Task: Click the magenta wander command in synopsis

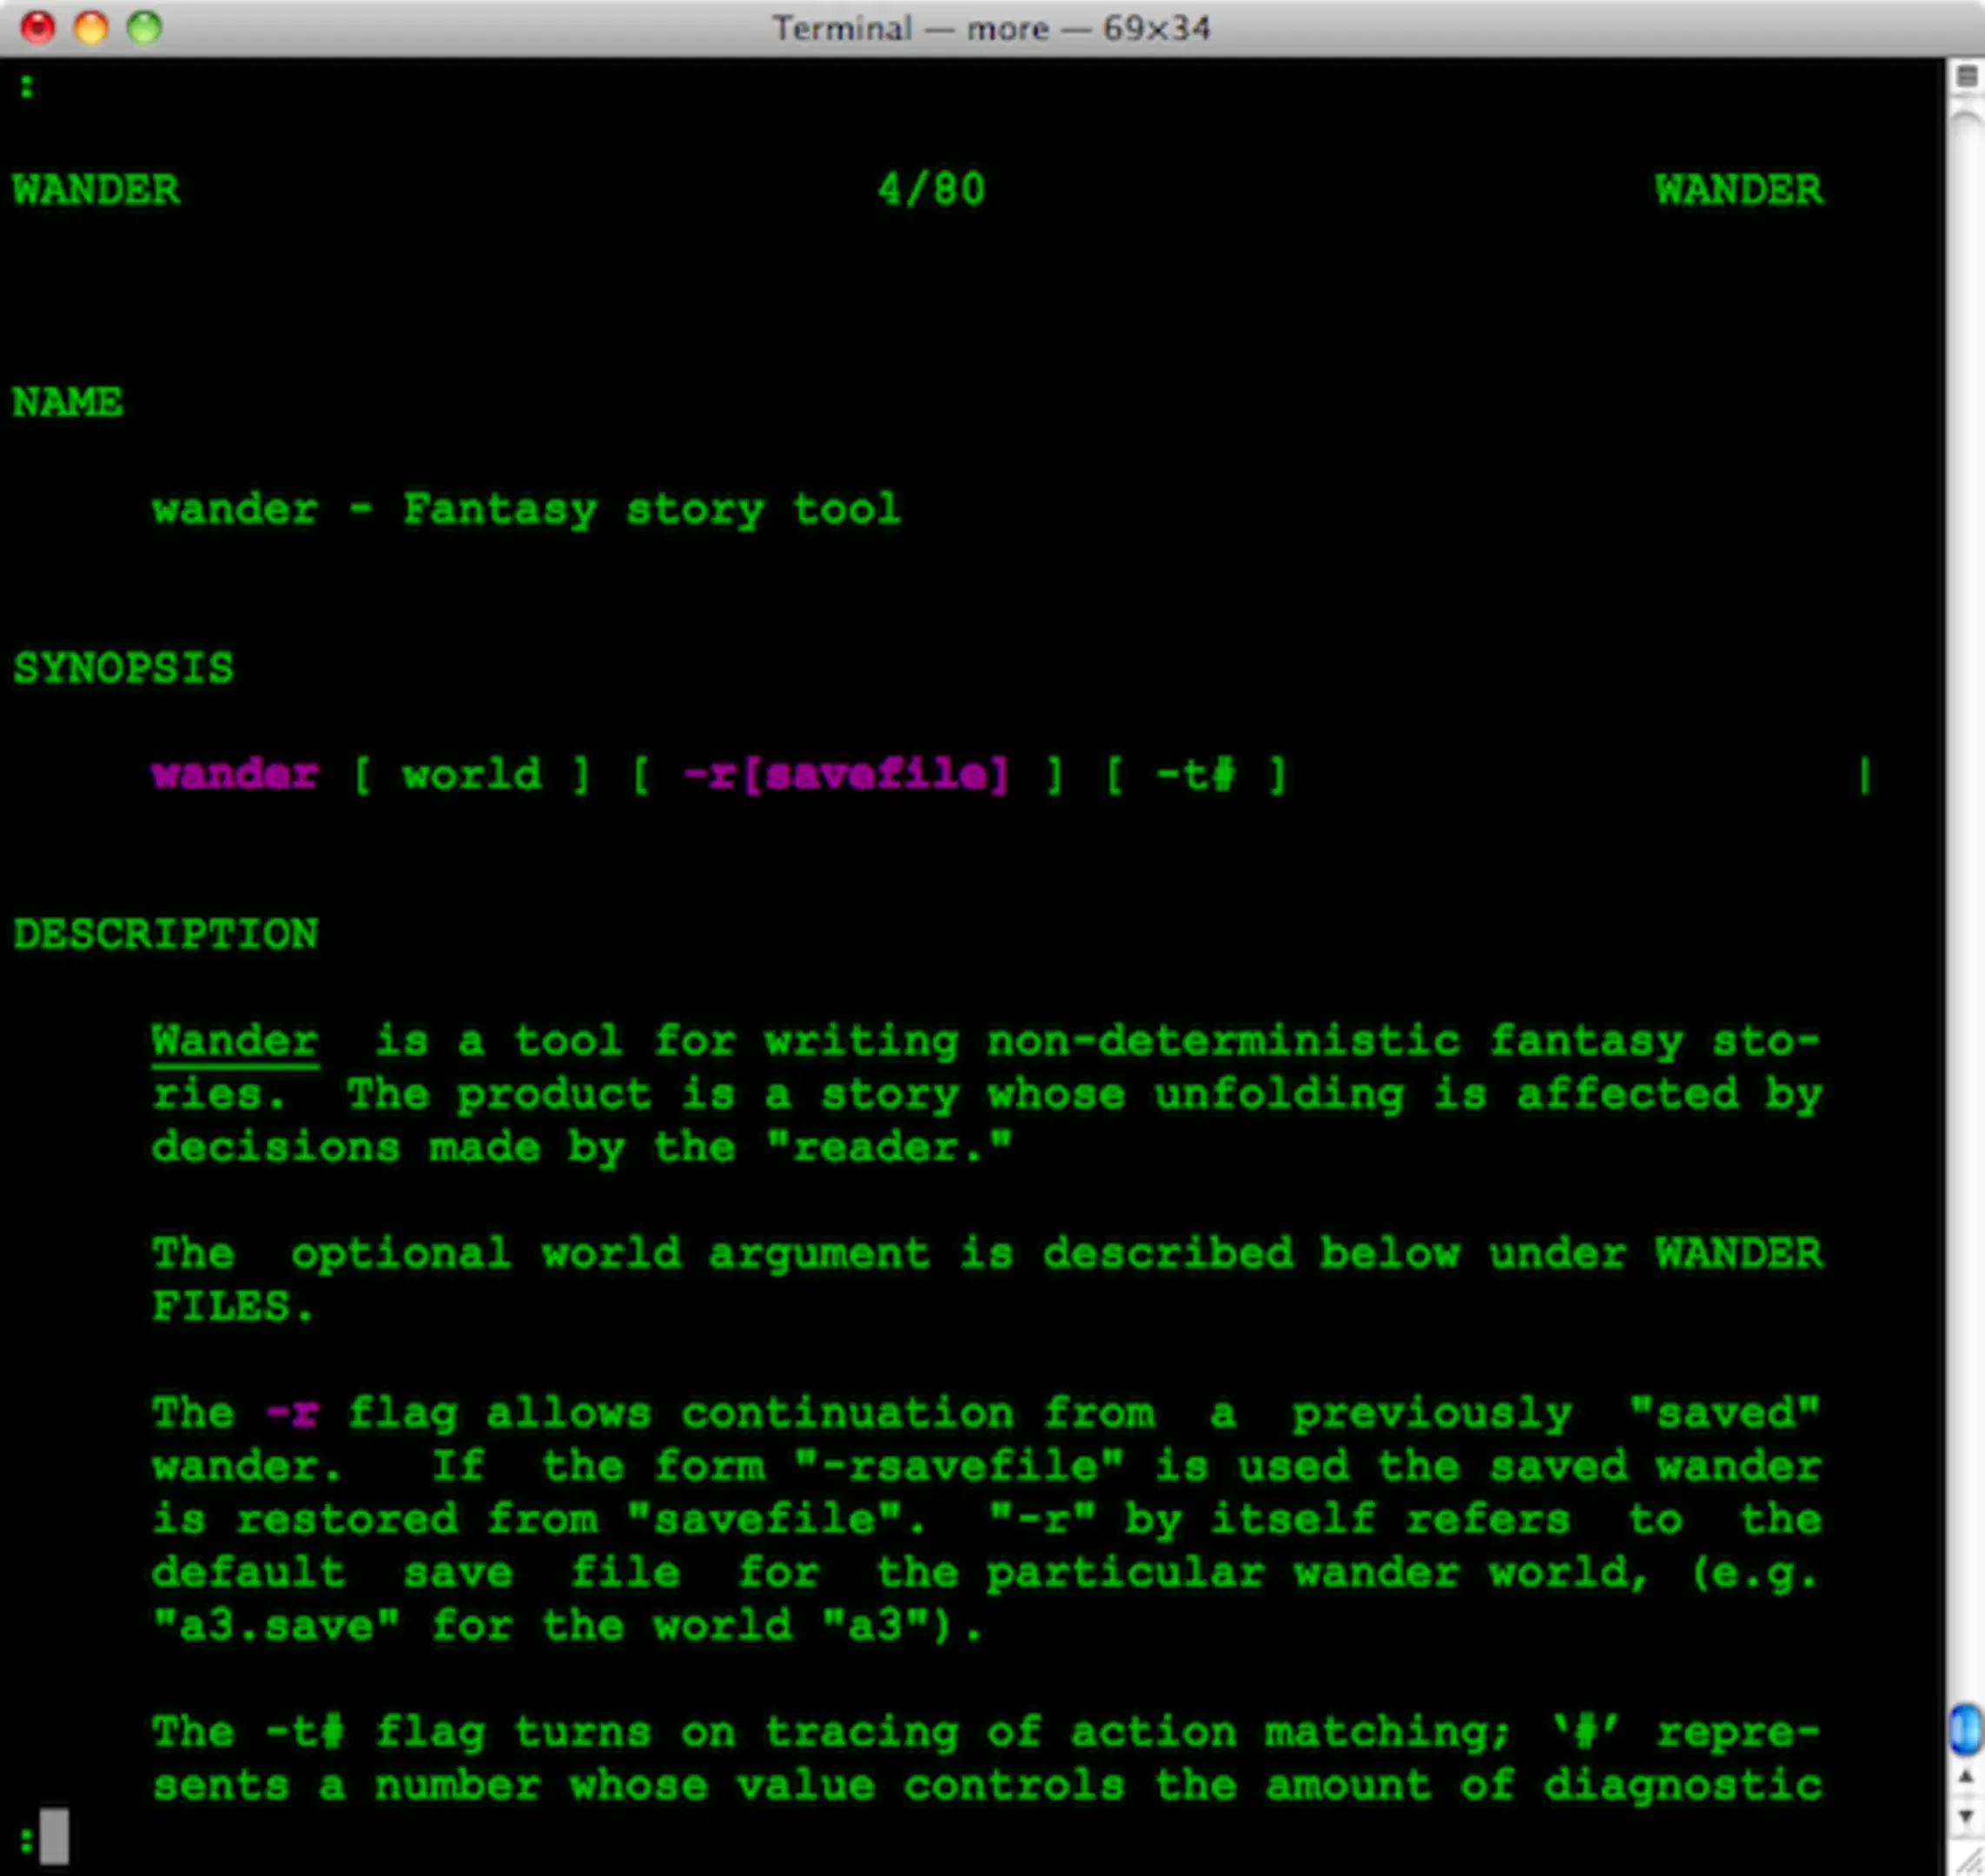Action: coord(235,775)
